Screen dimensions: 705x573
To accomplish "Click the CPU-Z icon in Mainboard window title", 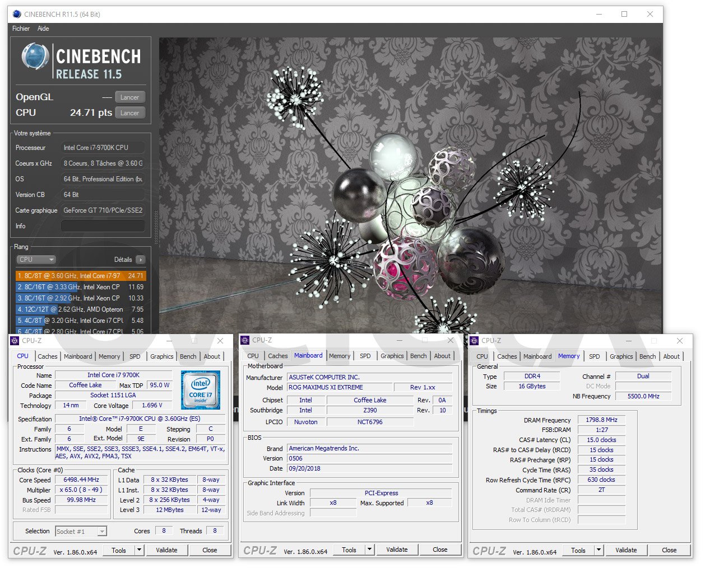I will point(245,340).
